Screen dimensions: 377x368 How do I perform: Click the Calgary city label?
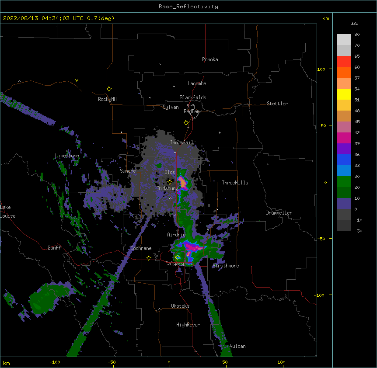[x=175, y=264]
